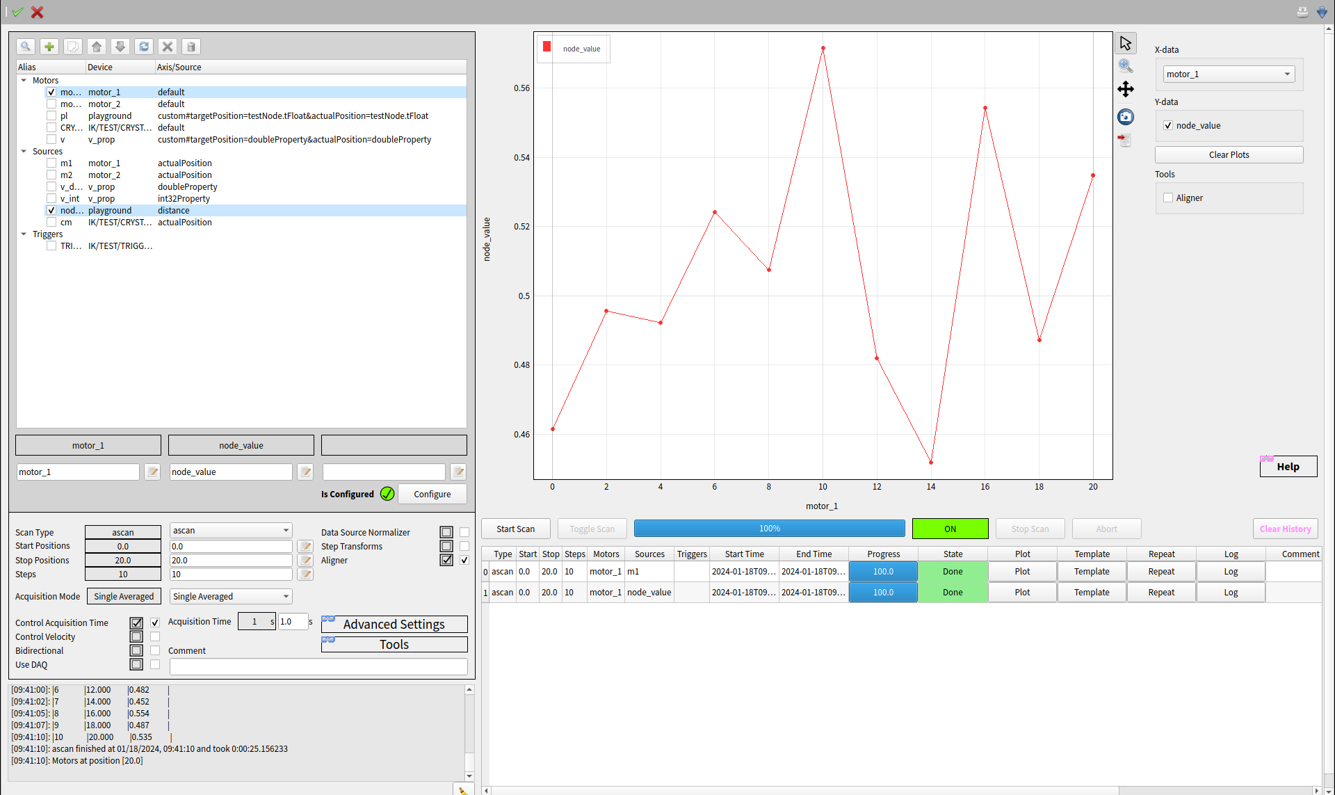Collapse the Sources tree group

pyautogui.click(x=24, y=152)
